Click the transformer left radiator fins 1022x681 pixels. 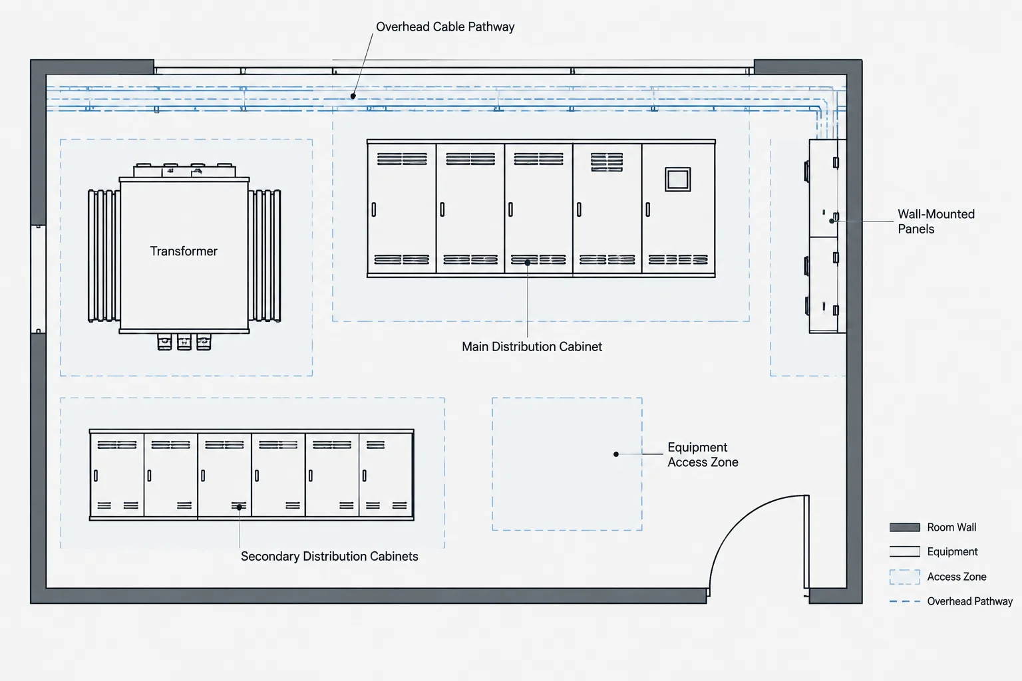tap(104, 256)
